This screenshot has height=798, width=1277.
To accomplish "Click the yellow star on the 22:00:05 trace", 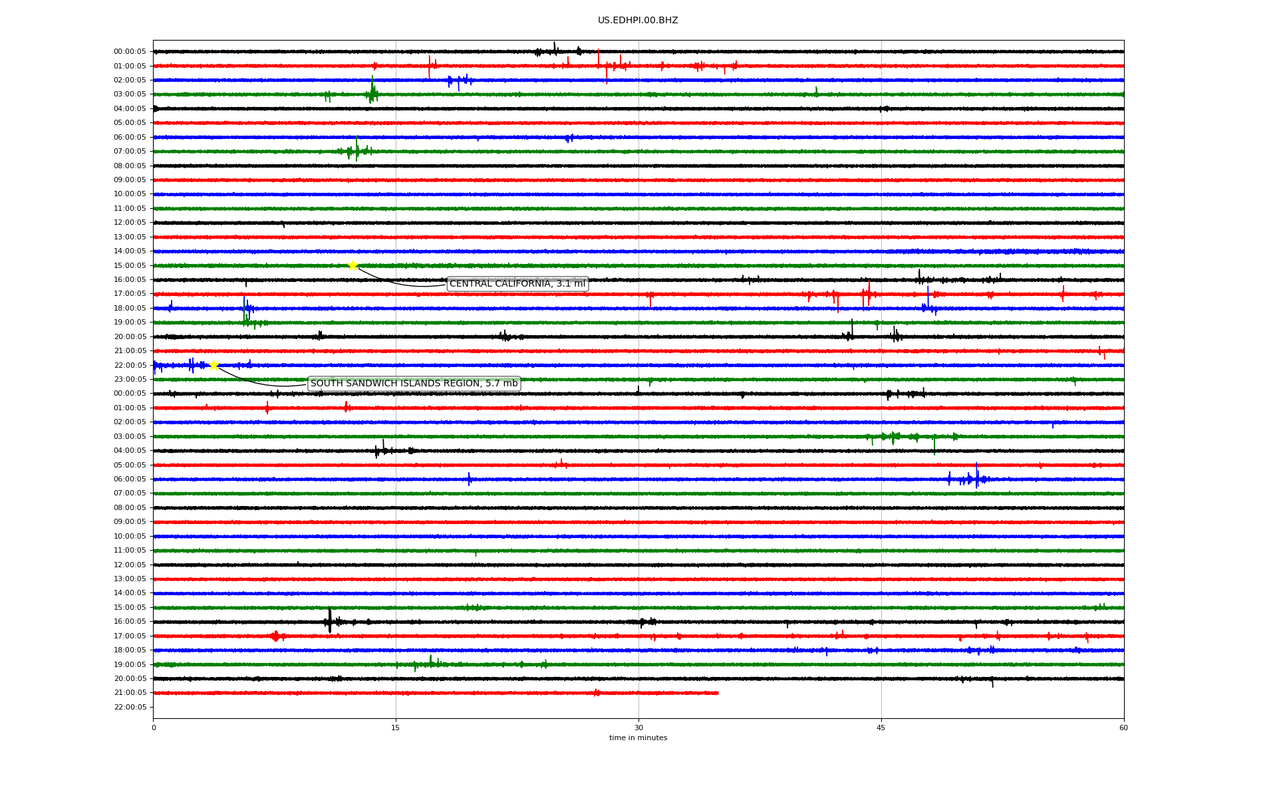I will [x=213, y=365].
